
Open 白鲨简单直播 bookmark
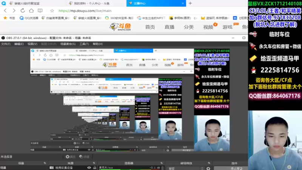55,18
